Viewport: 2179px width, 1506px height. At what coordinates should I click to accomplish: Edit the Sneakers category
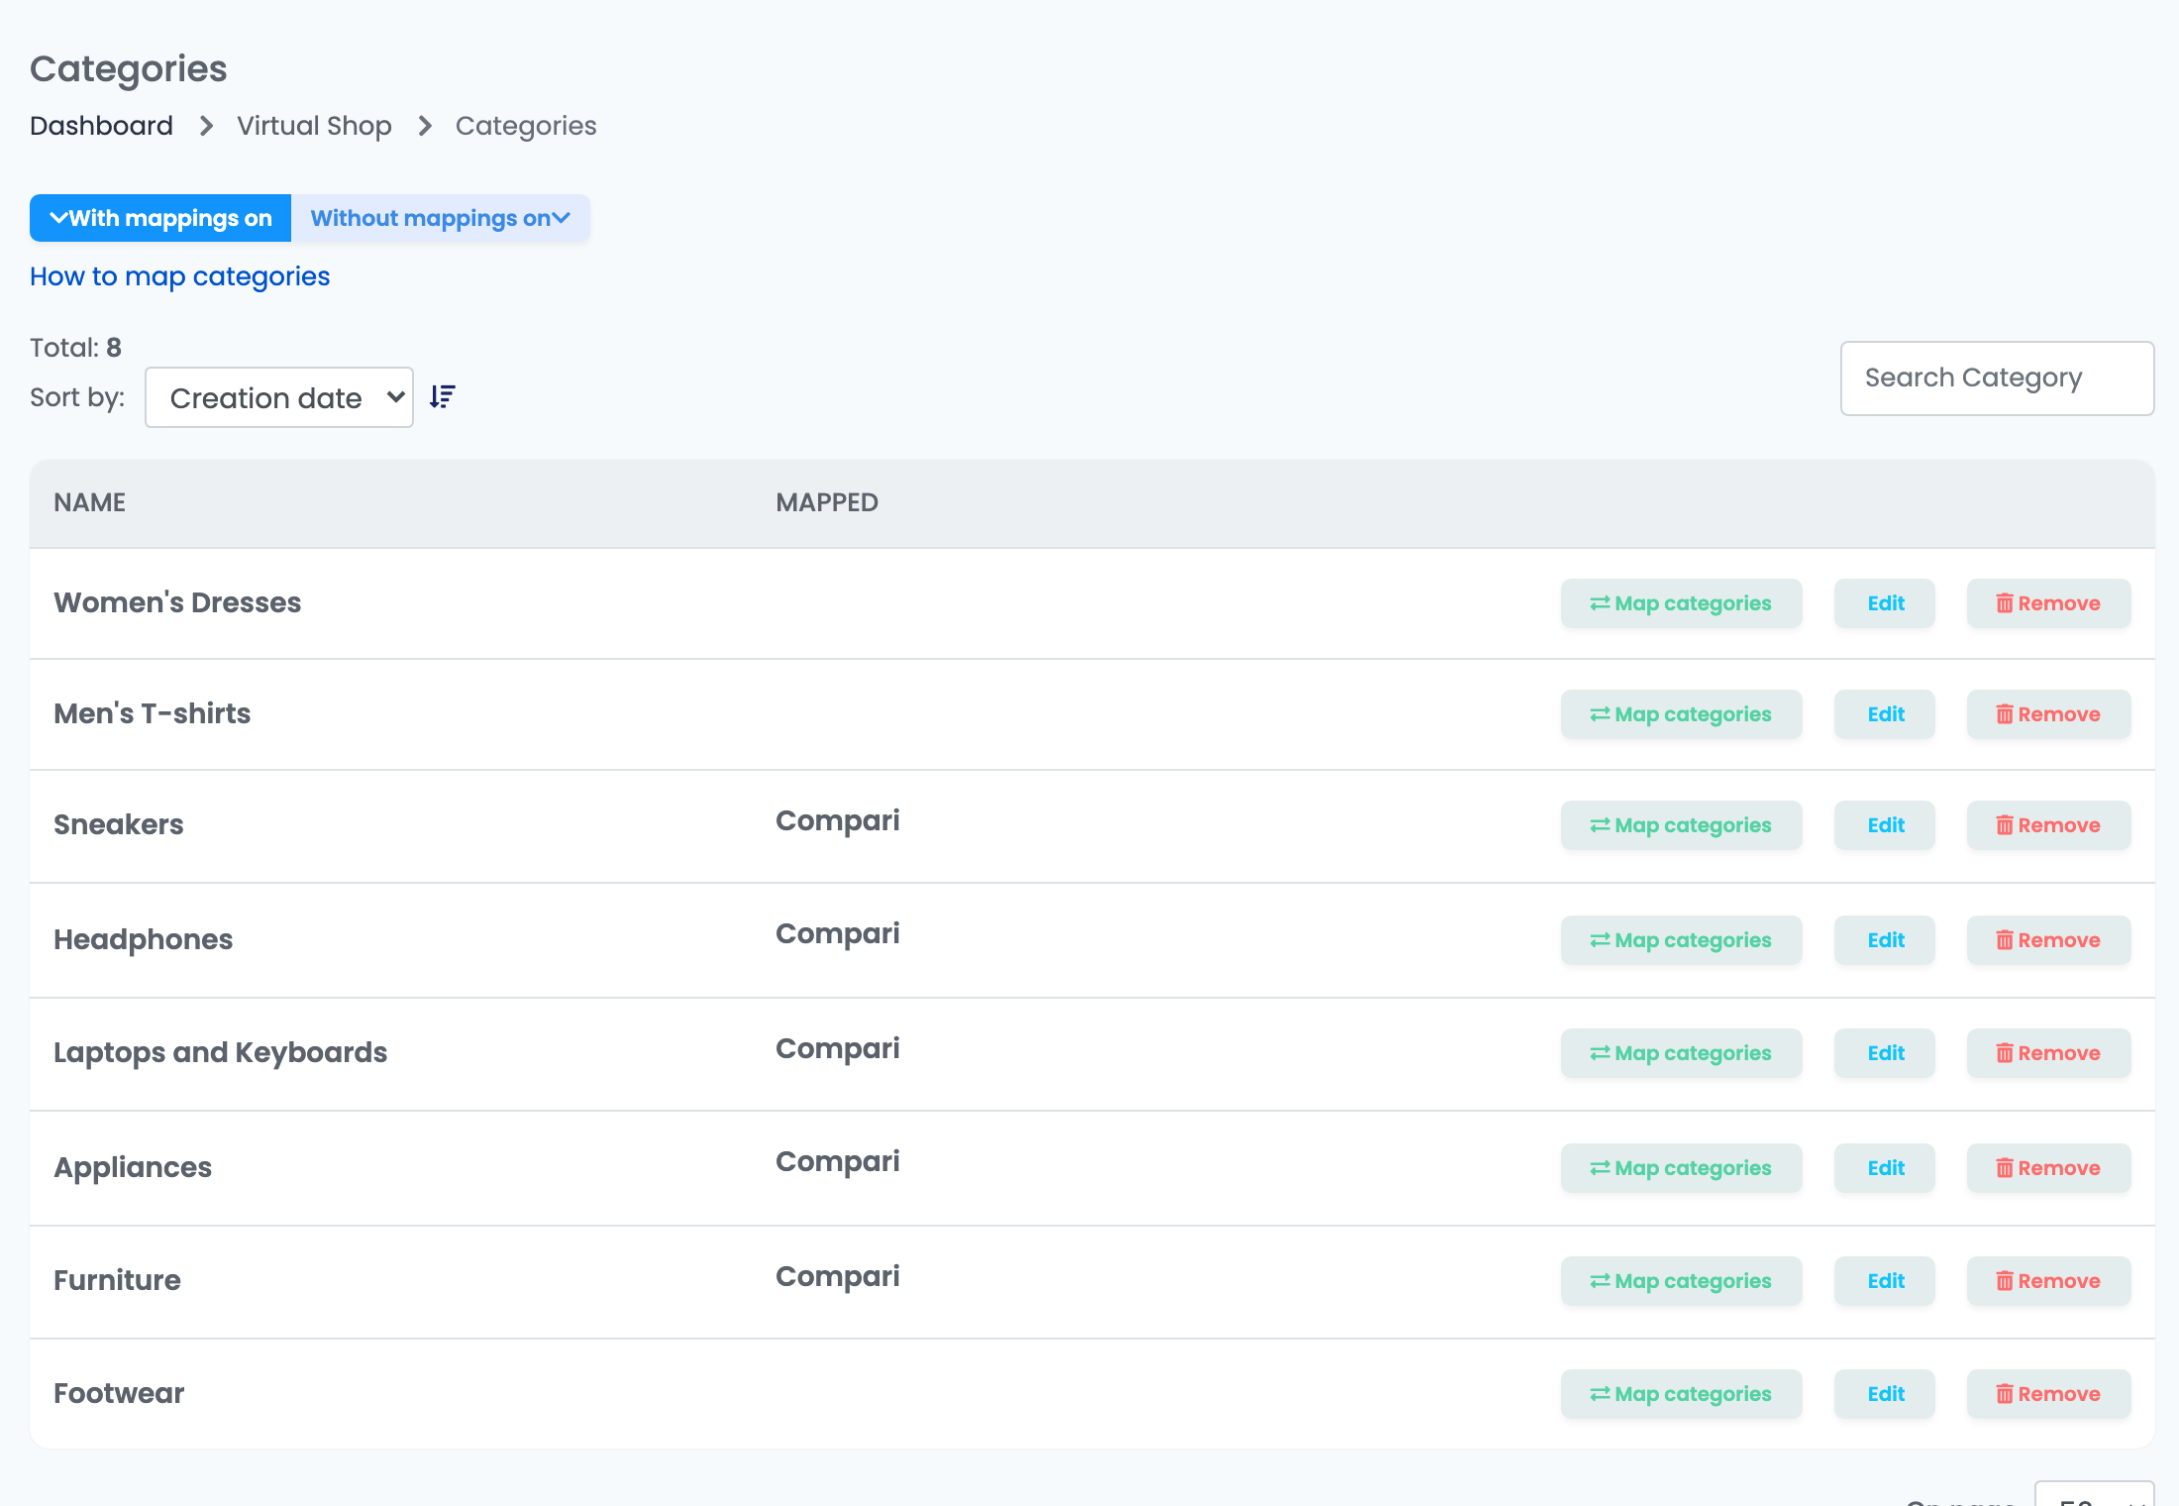1885,825
